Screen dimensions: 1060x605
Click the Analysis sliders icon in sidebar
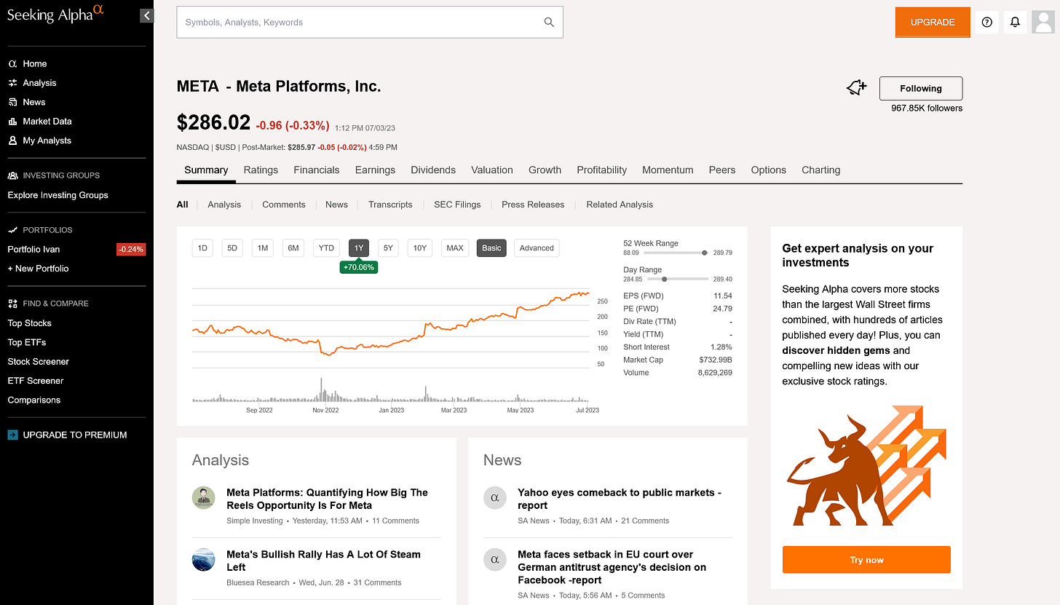tap(12, 83)
